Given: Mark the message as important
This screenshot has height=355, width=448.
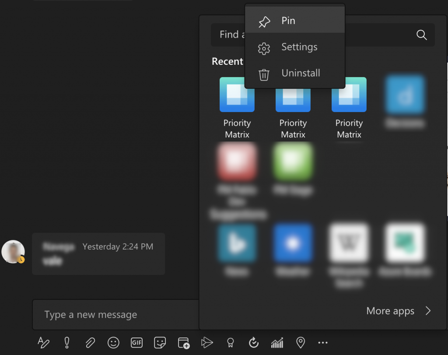Looking at the screenshot, I should 66,343.
